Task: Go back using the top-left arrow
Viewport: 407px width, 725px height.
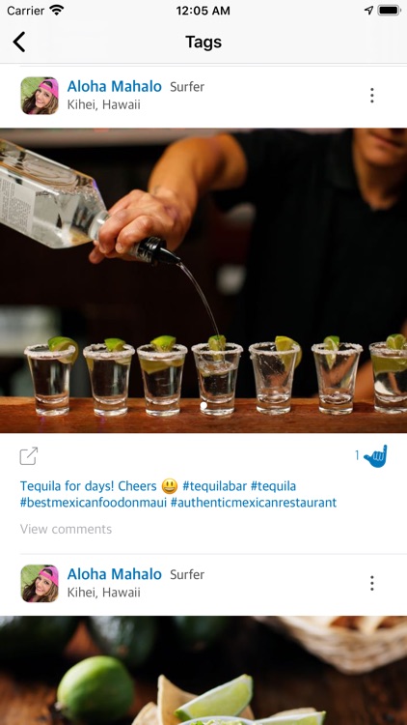Action: (19, 43)
